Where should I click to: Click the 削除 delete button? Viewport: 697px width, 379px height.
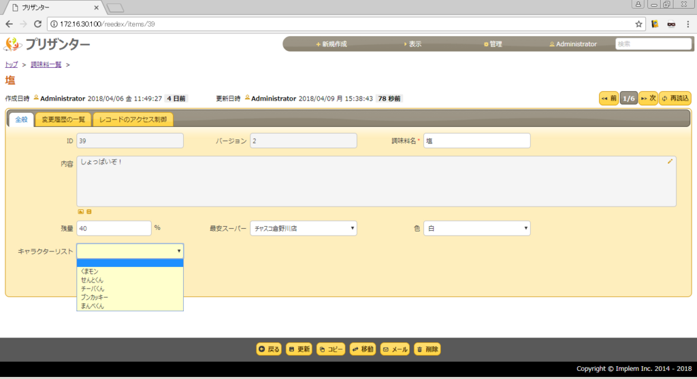tap(427, 349)
